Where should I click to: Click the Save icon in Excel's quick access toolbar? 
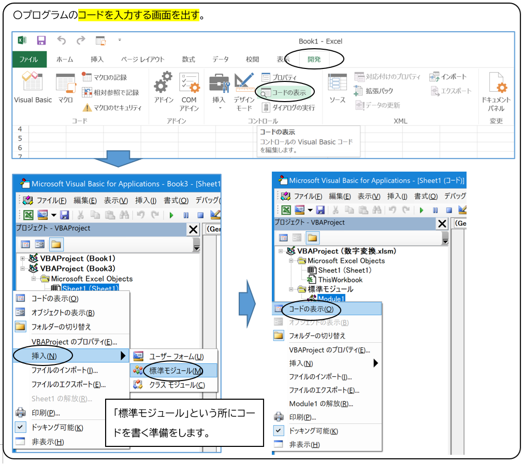click(41, 41)
